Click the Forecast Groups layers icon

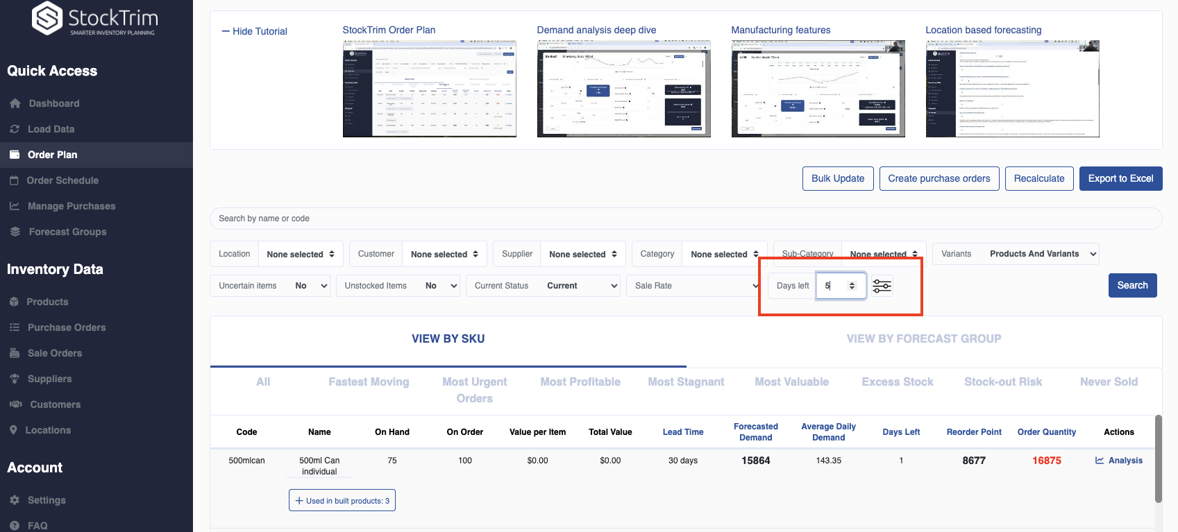(x=15, y=232)
